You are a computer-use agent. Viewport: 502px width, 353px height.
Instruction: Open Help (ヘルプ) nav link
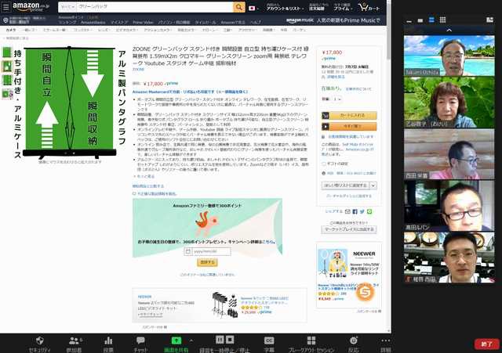[x=256, y=23]
